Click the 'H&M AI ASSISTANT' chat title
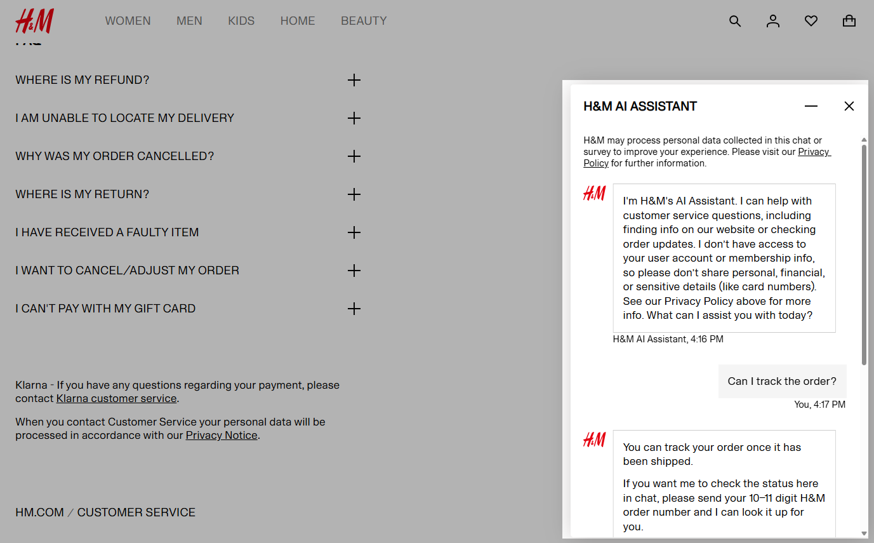This screenshot has width=874, height=543. click(x=640, y=106)
